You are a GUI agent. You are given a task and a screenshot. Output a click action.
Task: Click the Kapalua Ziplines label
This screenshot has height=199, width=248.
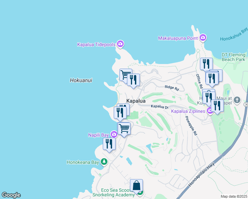[188, 111]
